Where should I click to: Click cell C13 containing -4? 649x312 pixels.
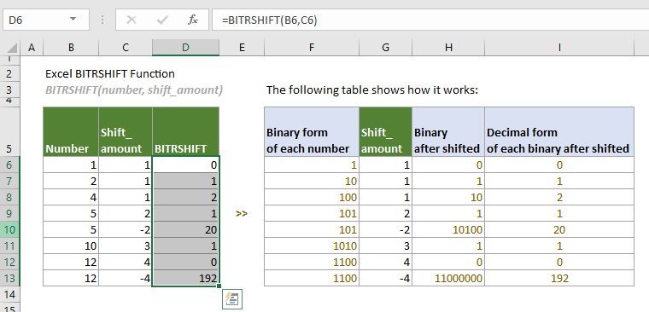click(126, 278)
